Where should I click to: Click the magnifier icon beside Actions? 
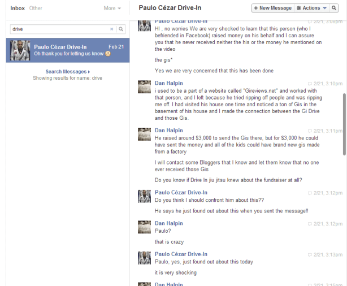pos(337,8)
